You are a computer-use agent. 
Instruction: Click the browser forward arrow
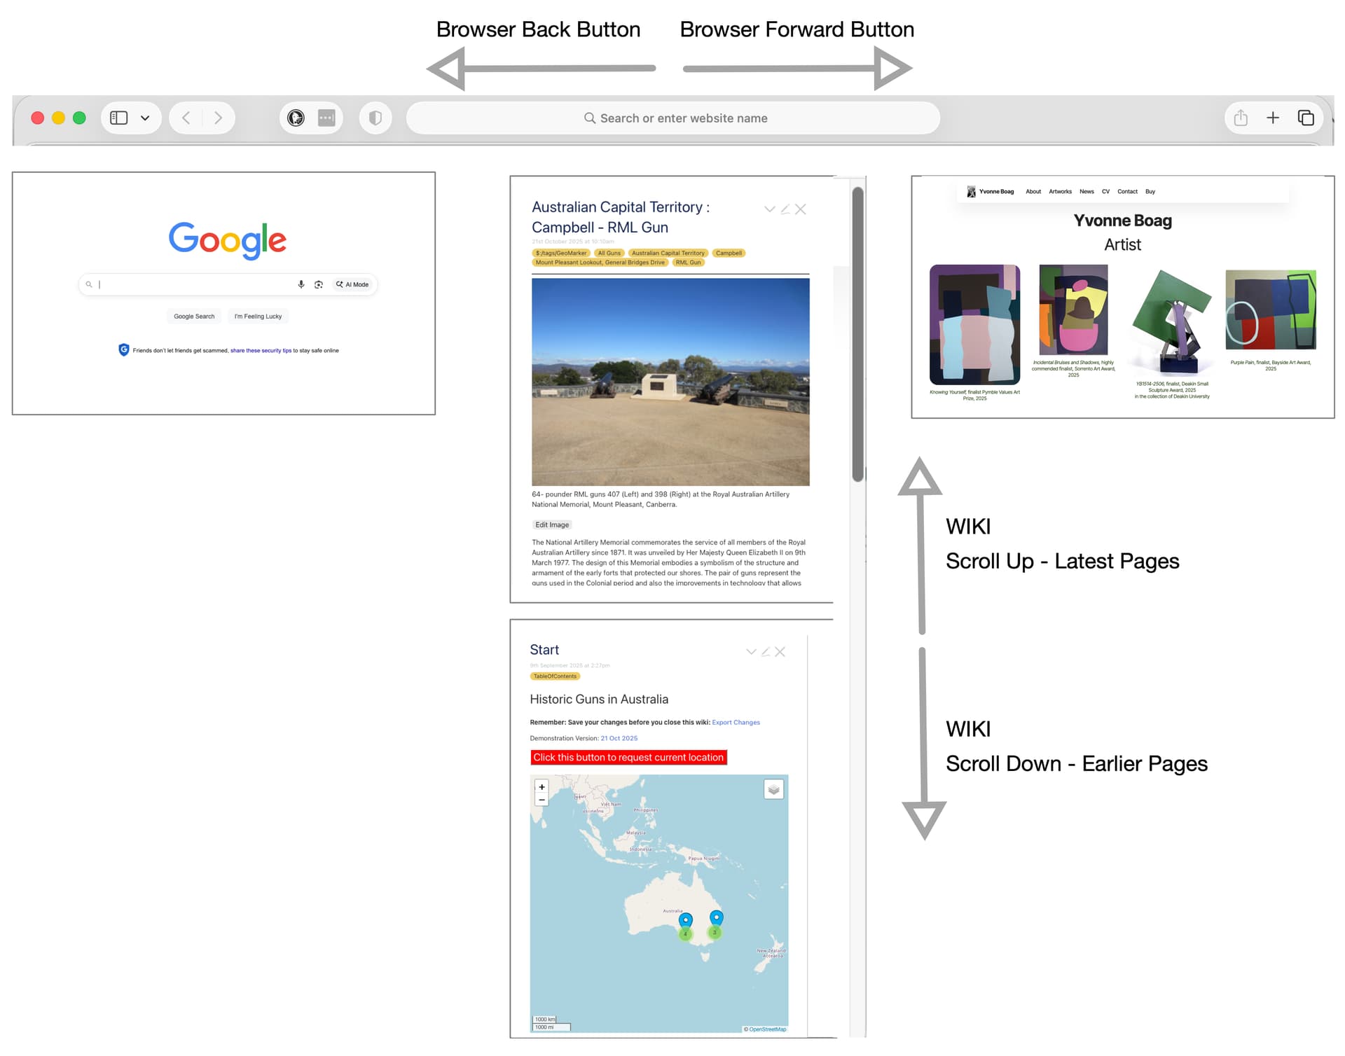click(x=219, y=118)
